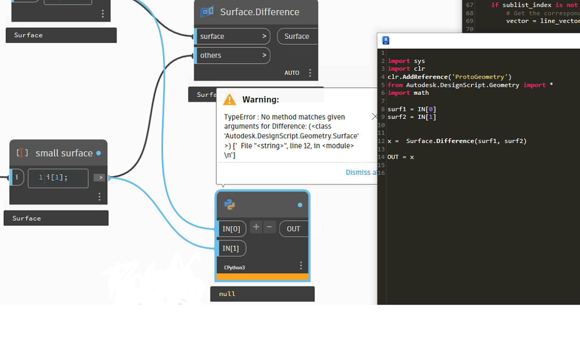580x343 pixels.
Task: Click the list bracket icon on small surface node
Action: point(22,153)
